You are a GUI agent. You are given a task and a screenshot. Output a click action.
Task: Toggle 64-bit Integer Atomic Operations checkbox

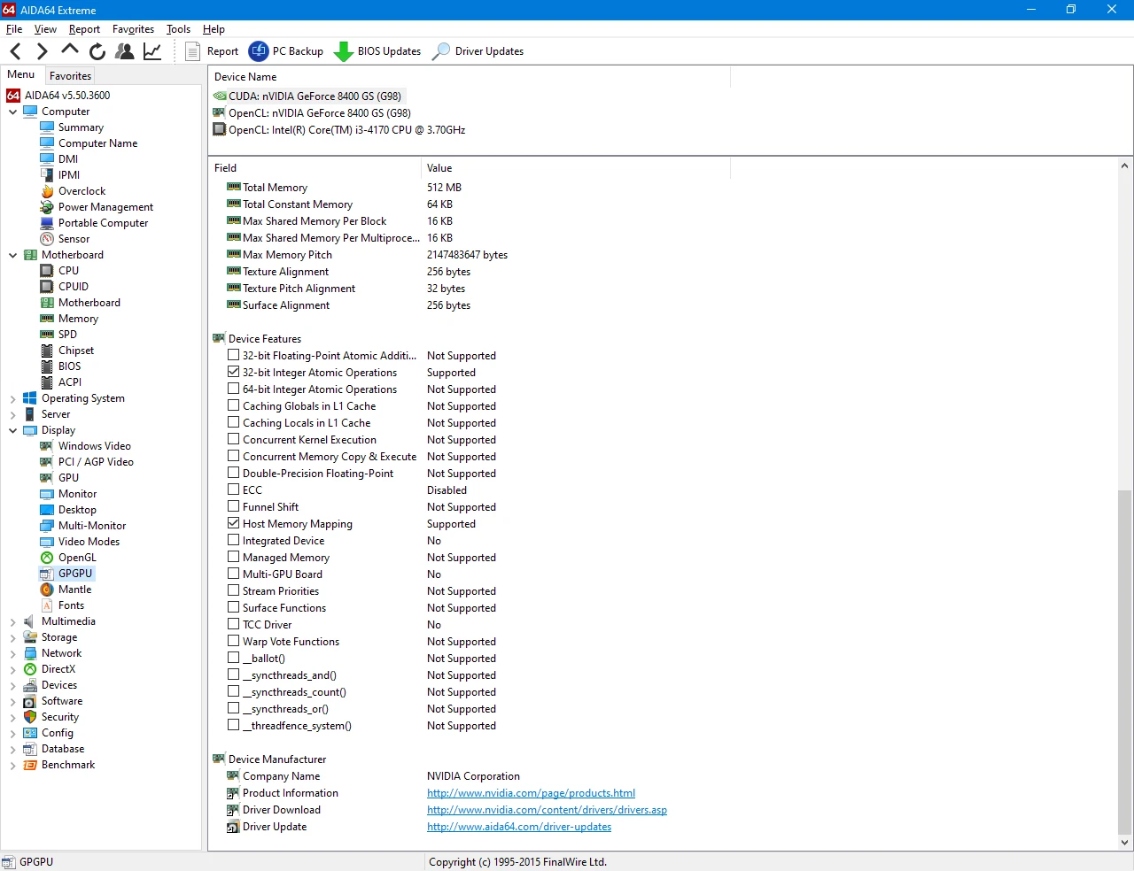point(234,389)
